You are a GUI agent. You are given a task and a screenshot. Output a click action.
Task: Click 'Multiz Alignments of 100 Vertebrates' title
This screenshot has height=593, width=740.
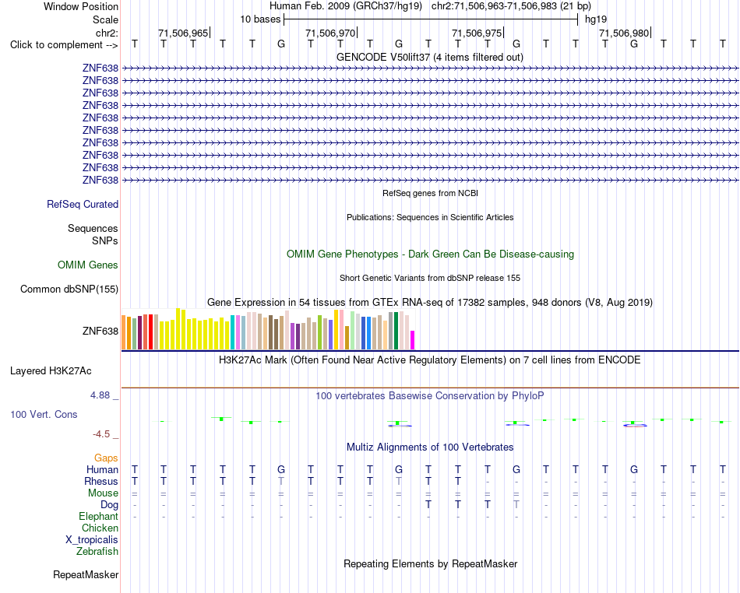[430, 447]
